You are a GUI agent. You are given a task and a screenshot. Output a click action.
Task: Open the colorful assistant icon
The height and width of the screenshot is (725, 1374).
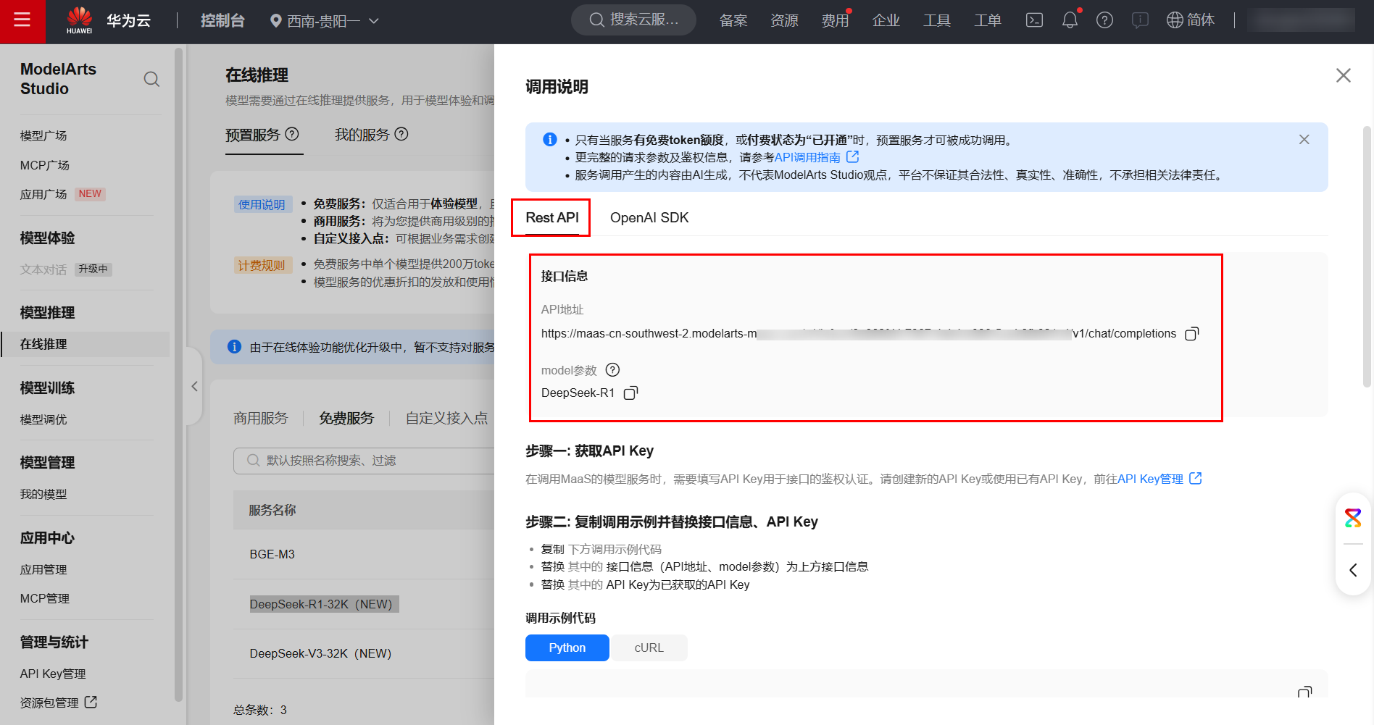tap(1353, 518)
